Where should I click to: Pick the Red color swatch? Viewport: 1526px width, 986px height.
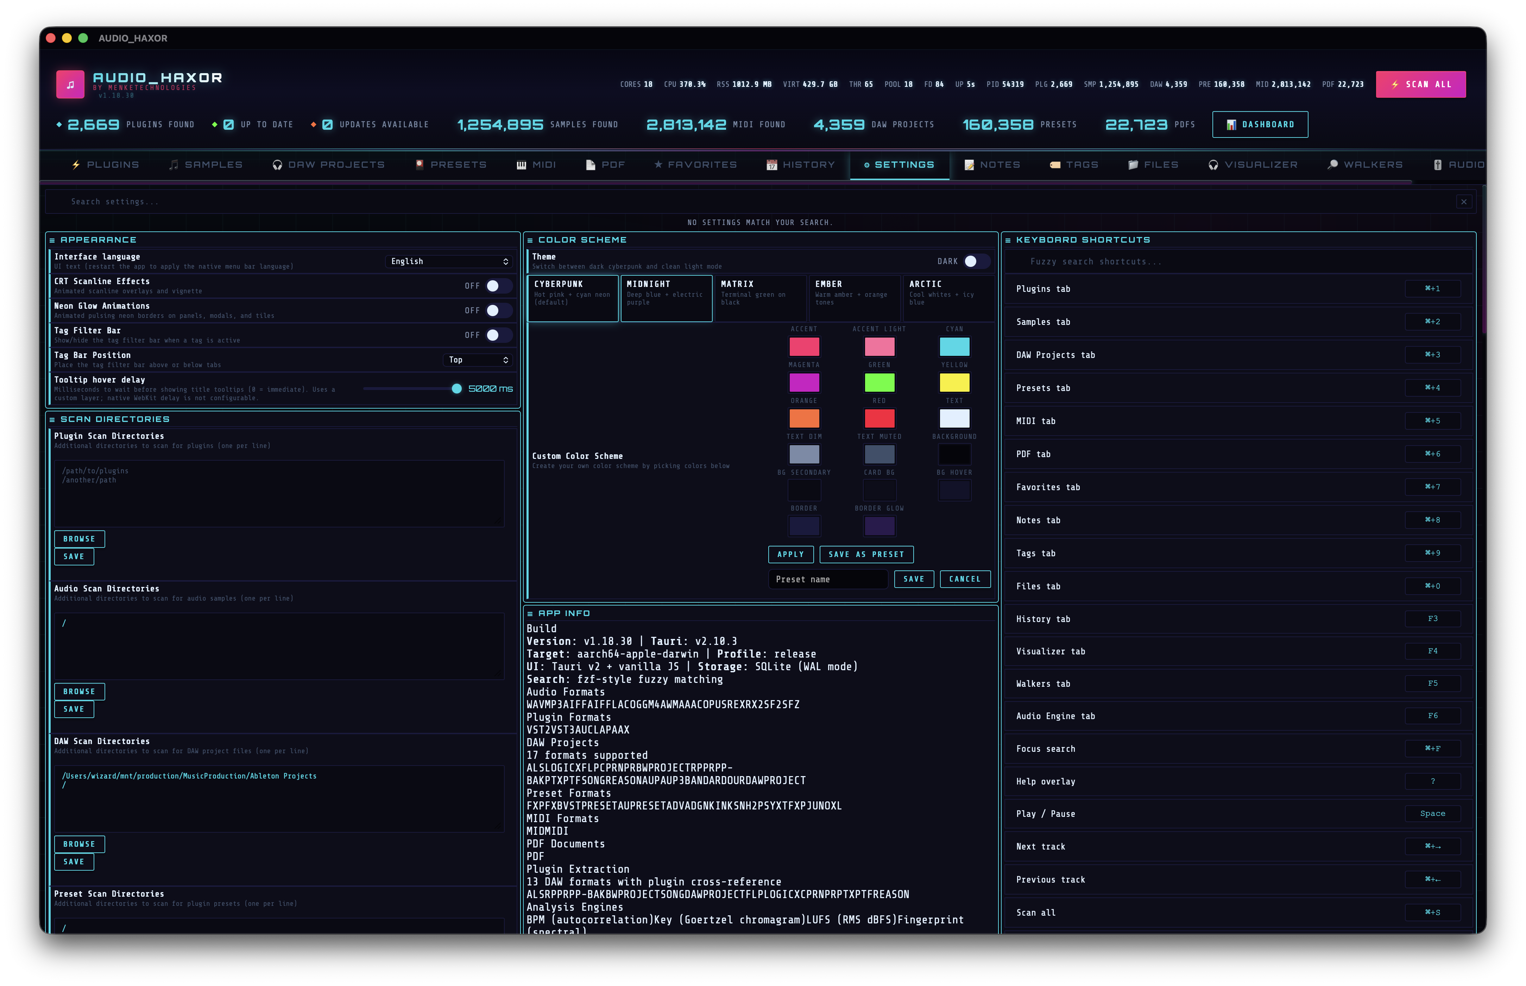point(879,419)
